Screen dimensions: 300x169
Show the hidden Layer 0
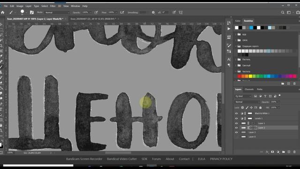coord(236,137)
